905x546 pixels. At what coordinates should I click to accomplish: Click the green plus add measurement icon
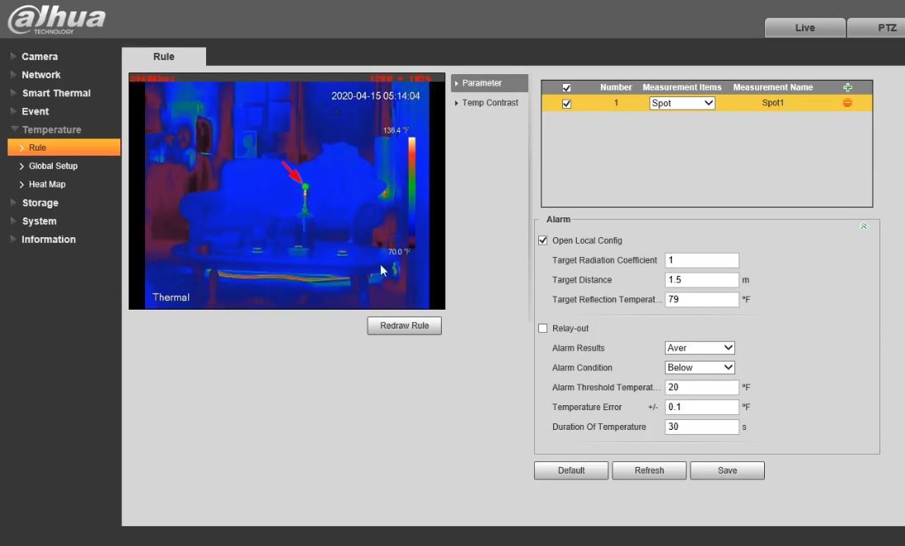(847, 87)
